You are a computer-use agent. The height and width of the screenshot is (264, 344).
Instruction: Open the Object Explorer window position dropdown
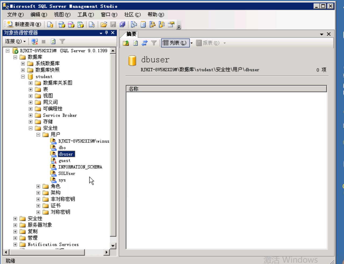101,33
